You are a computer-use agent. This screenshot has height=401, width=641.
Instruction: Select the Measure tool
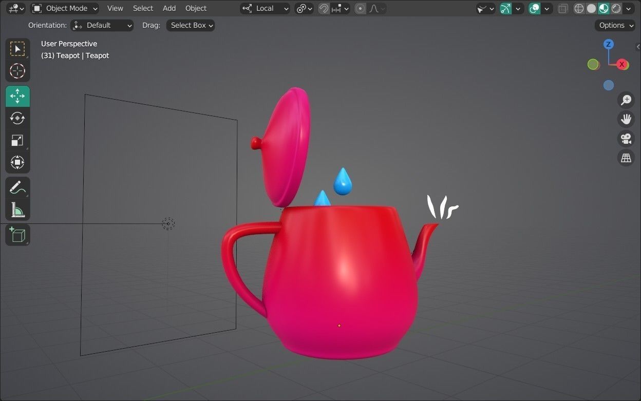(x=17, y=209)
